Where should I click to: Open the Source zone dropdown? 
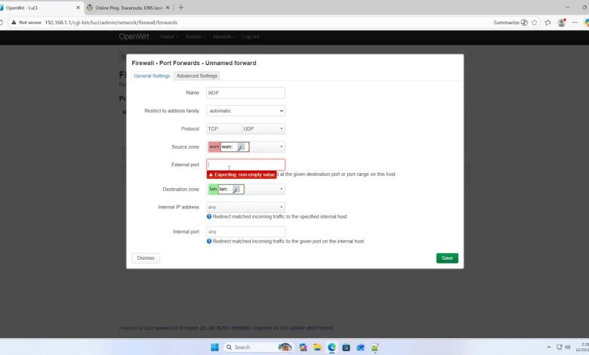(x=245, y=147)
